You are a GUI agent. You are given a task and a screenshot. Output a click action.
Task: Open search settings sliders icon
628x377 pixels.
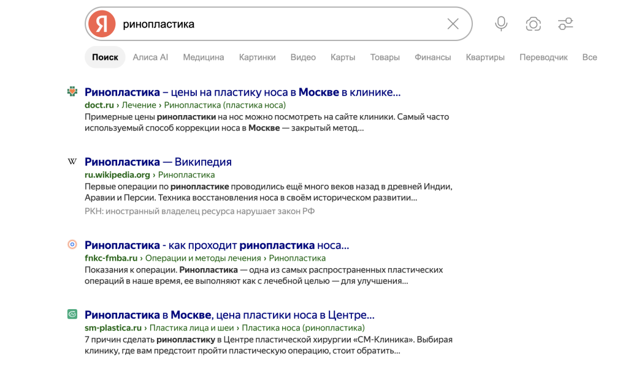565,24
